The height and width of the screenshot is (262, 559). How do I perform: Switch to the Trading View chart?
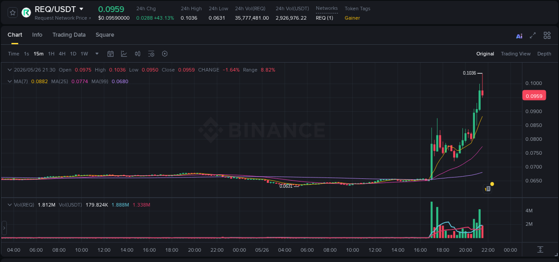tap(516, 54)
